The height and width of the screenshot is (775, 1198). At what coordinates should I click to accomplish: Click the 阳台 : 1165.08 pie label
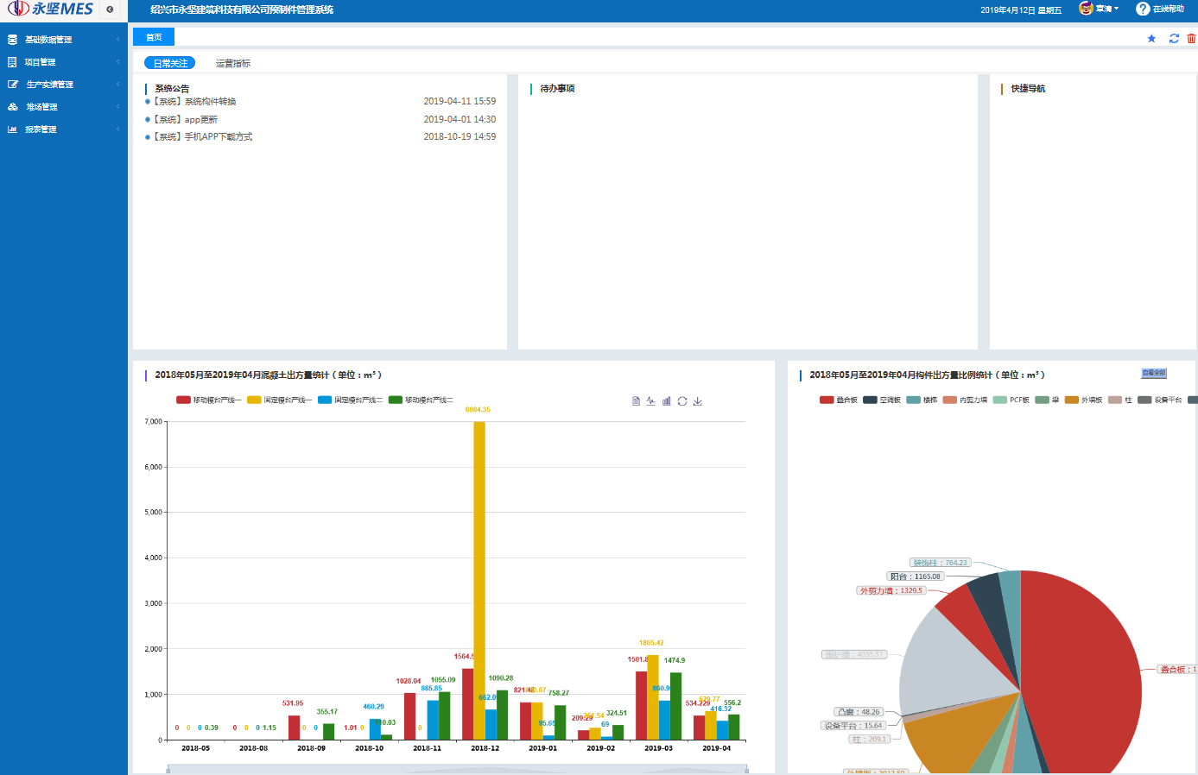click(916, 577)
